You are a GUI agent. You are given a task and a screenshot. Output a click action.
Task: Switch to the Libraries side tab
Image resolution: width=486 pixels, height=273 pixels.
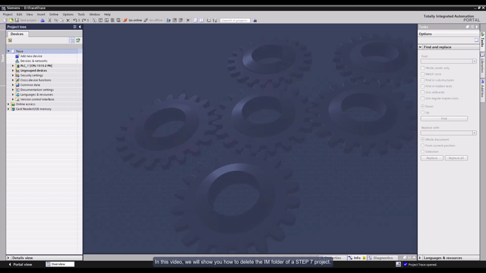tap(483, 63)
